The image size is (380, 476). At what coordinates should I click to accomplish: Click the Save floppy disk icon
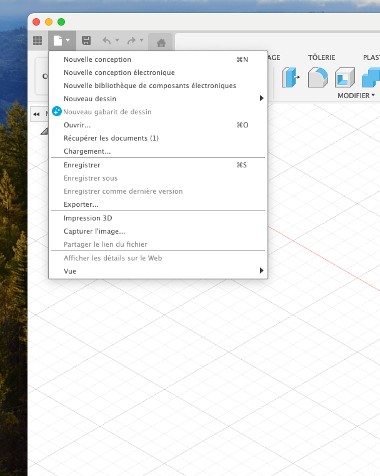(86, 41)
